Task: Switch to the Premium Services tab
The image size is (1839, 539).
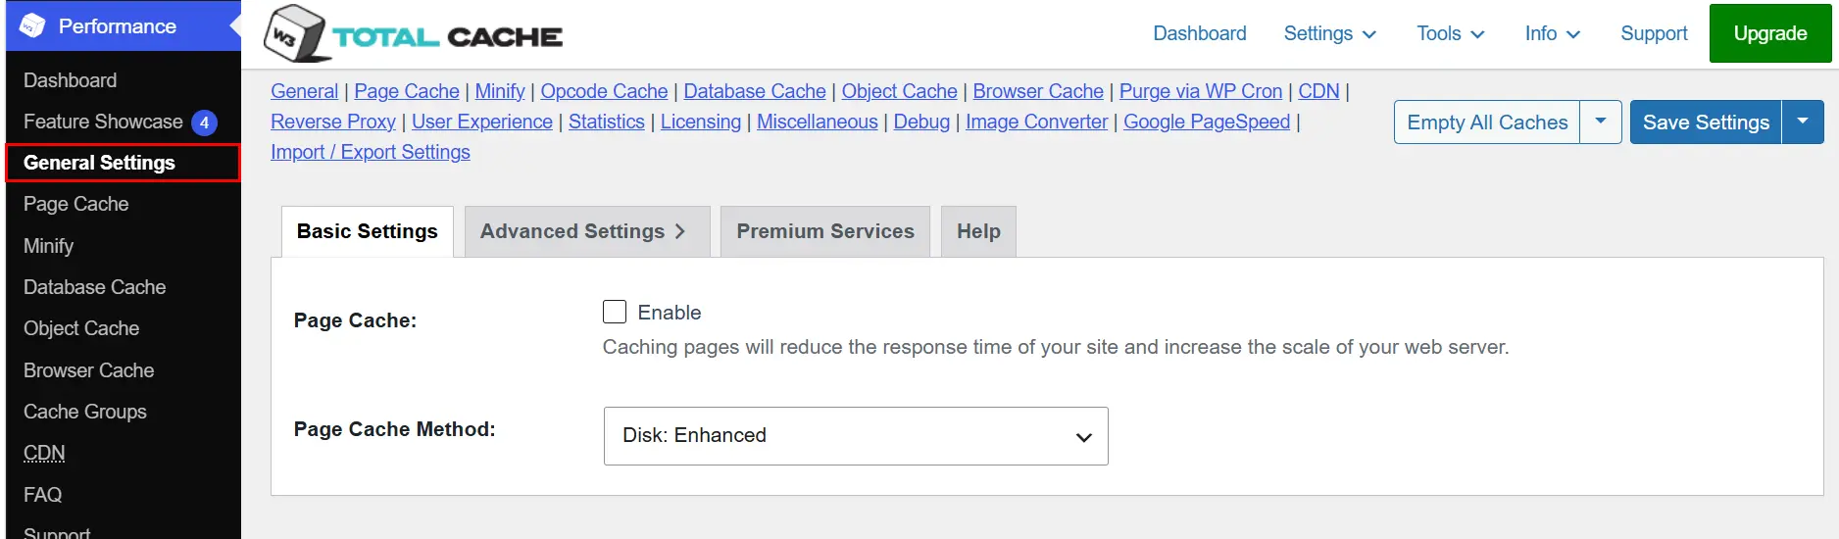Action: tap(825, 231)
